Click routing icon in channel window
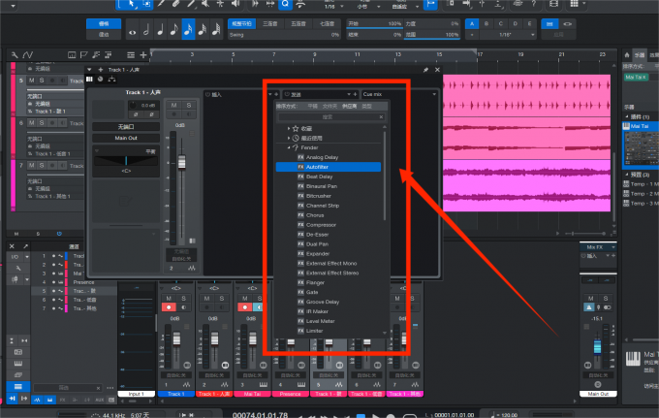The width and height of the screenshot is (659, 418). [x=111, y=80]
